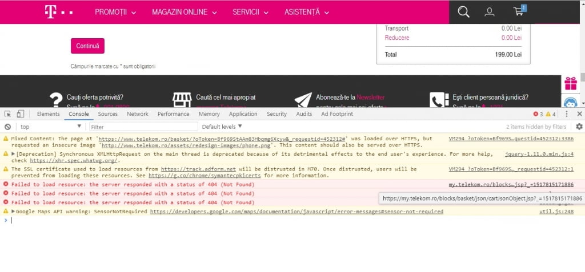Screen dimensions: 585x272
Task: Expand the Google Maps API warning
Action: pyautogui.click(x=14, y=212)
